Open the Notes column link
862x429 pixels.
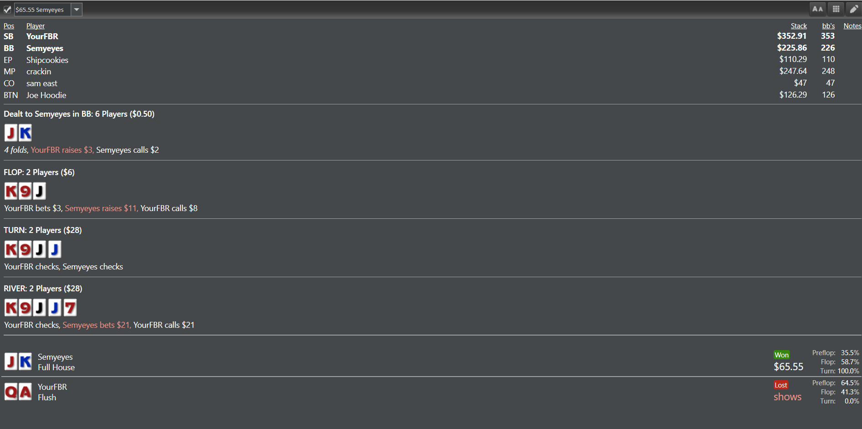pyautogui.click(x=852, y=26)
